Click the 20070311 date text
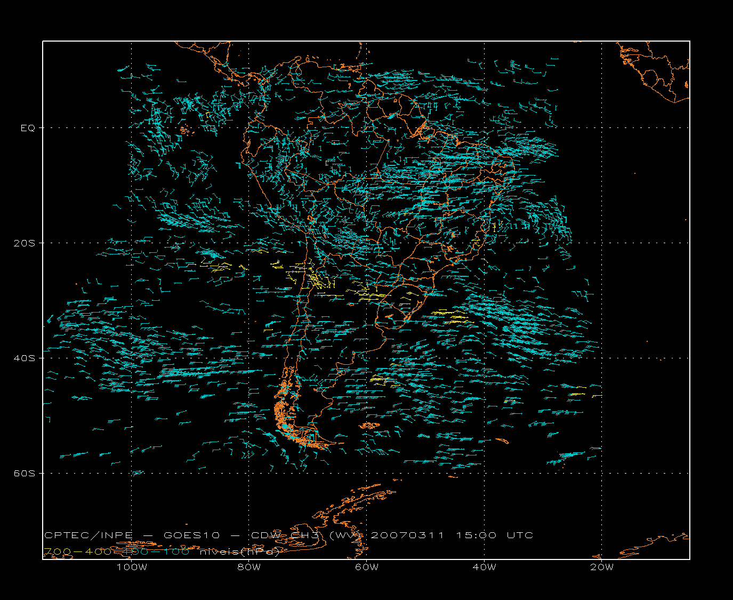Viewport: 733px width, 600px height. (407, 535)
